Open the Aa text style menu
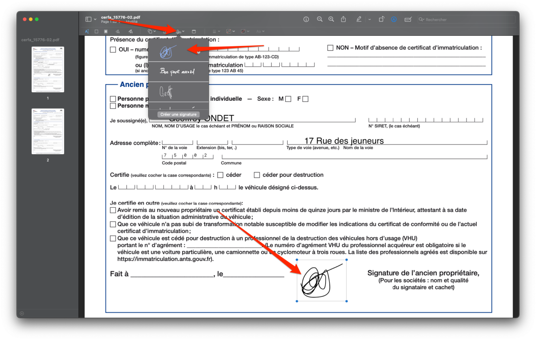 tap(260, 31)
